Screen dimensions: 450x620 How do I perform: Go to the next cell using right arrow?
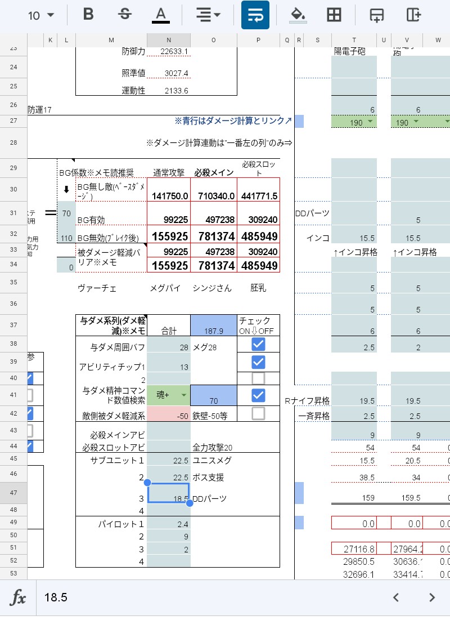[431, 597]
